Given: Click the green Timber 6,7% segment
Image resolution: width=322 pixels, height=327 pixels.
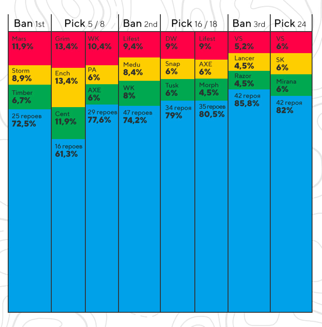Looking at the screenshot, I should 30,97.
